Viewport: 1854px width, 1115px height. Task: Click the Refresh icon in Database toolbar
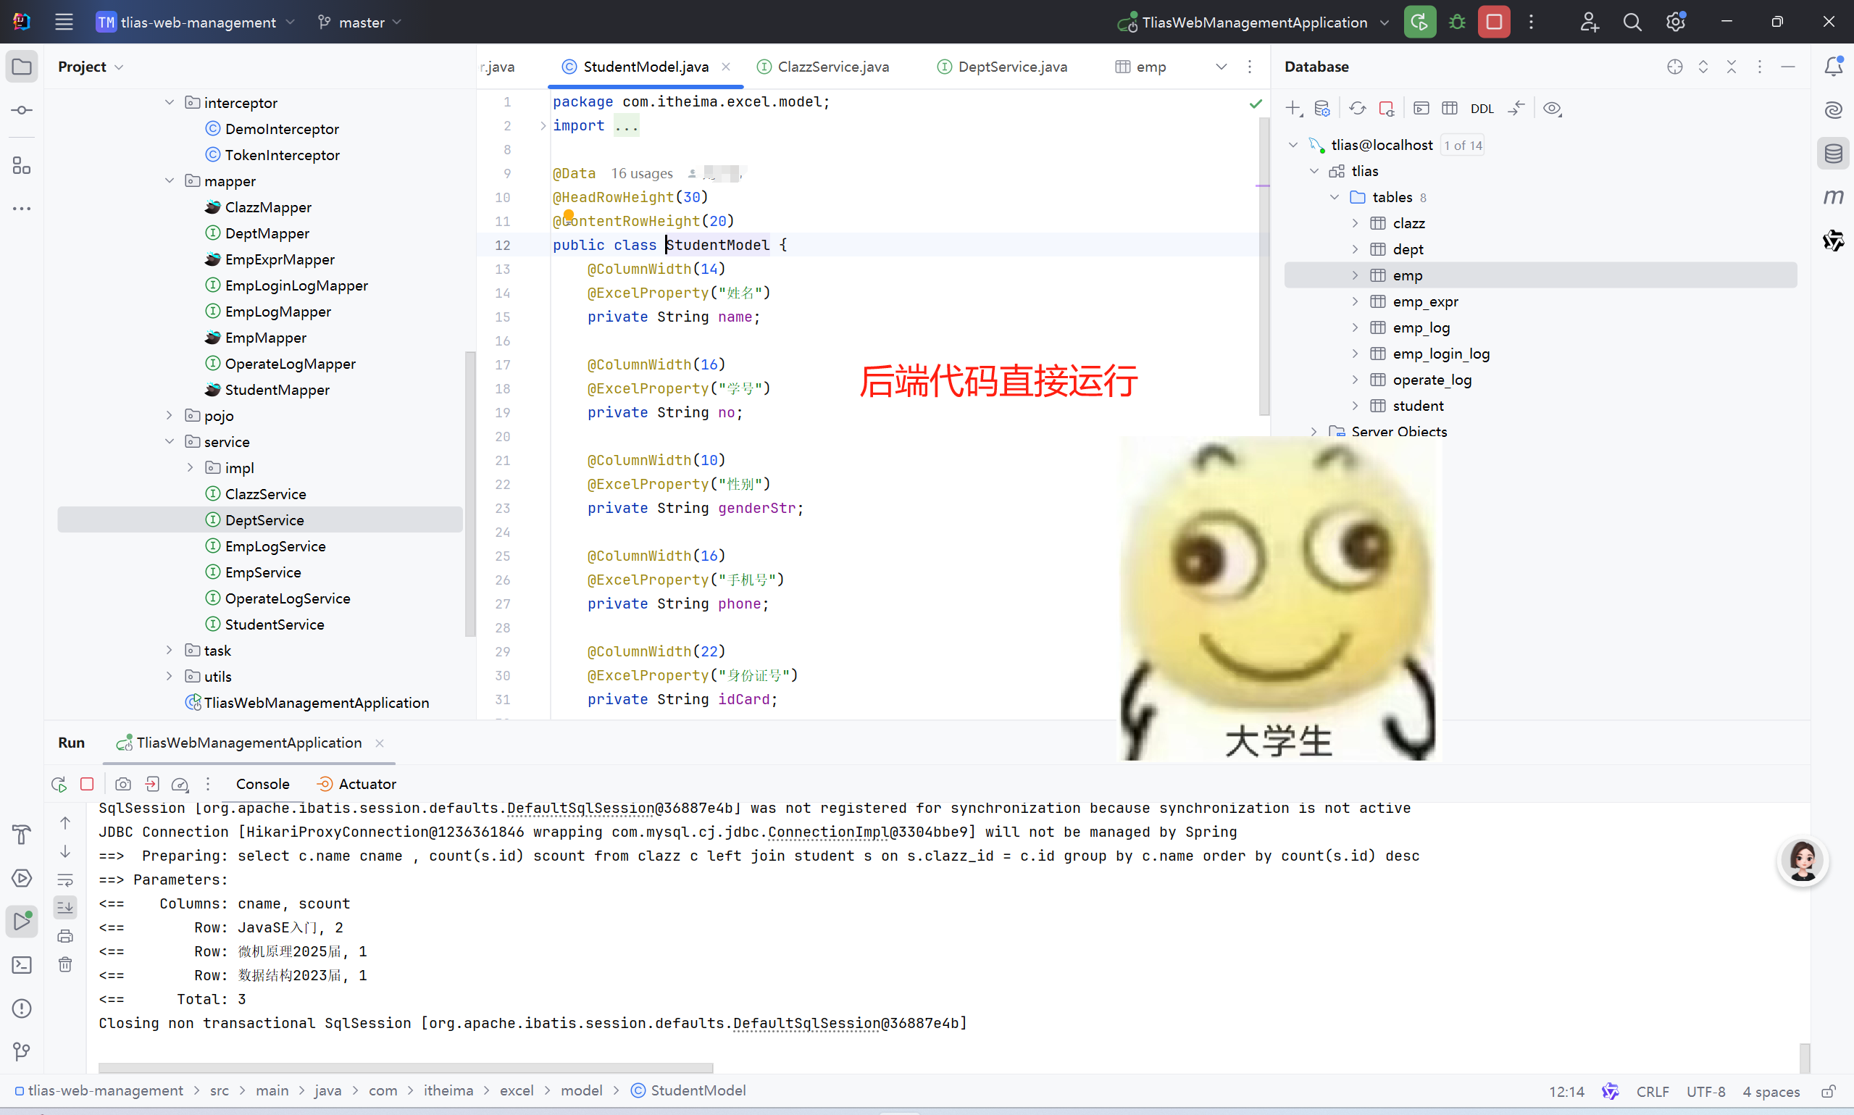point(1357,108)
